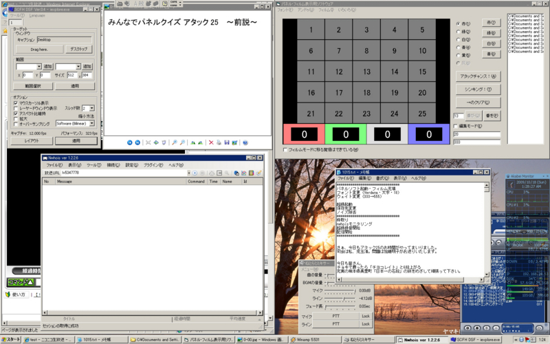Open ファイル menu in Nwhois window
The height and width of the screenshot is (344, 550).
pos(54,165)
